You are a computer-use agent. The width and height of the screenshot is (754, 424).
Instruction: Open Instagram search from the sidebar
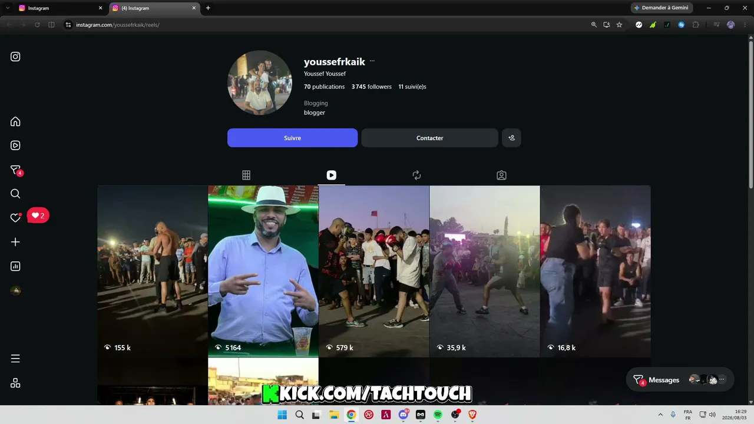[15, 194]
